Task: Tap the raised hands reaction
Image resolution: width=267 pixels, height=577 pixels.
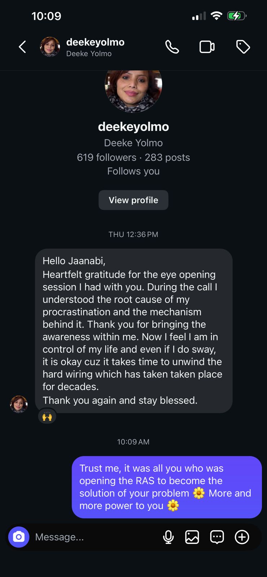Action: [x=47, y=417]
